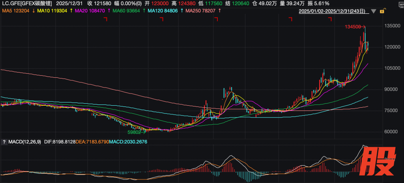This screenshot has width=404, height=183.
Task: Click the 2025/01/02-2025/12/31 date range link
Action: 335,12
